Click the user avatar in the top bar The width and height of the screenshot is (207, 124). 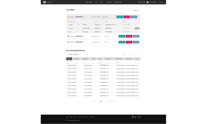pos(147,2)
